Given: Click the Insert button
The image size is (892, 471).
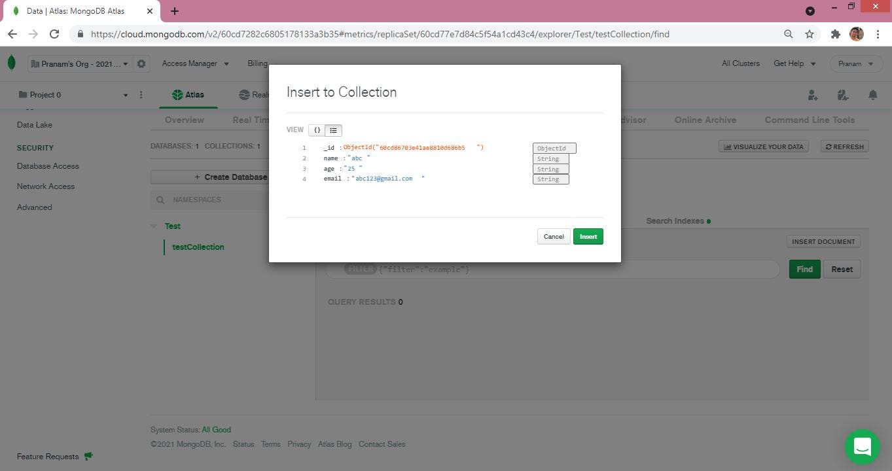Looking at the screenshot, I should click(x=587, y=236).
